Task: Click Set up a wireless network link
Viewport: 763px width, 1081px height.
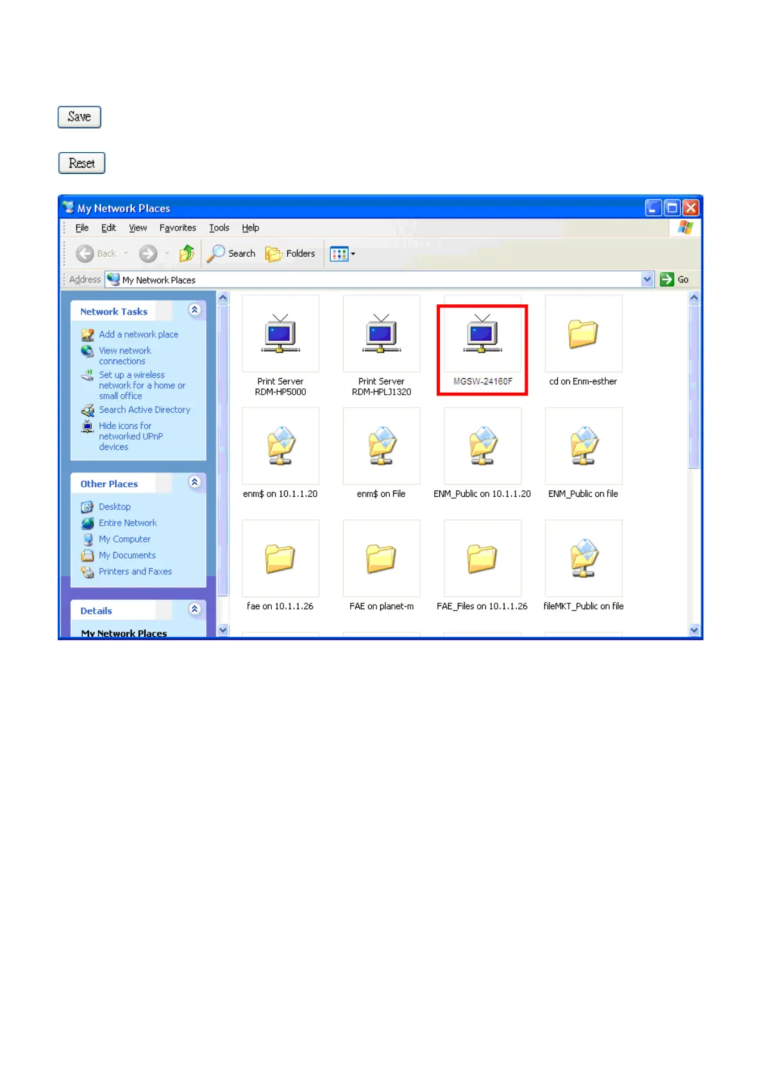Action: click(142, 385)
